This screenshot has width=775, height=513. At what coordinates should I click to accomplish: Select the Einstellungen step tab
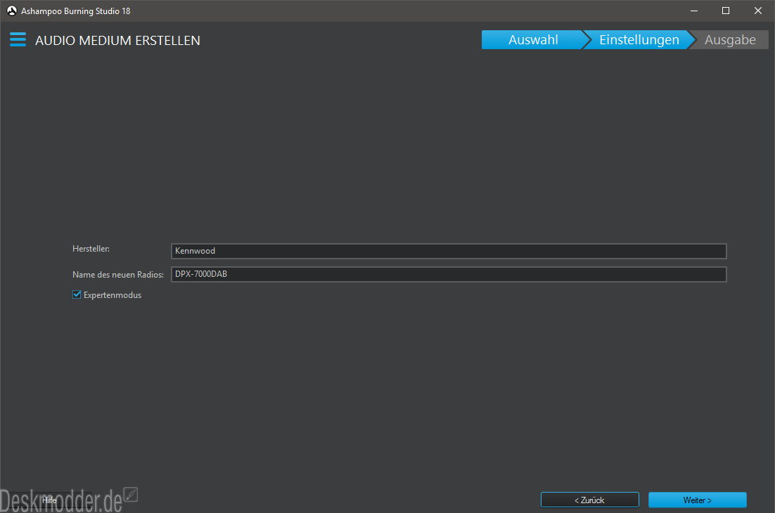point(639,40)
